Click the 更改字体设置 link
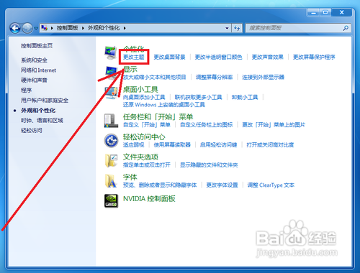This screenshot has width=360, height=273. pos(222,185)
